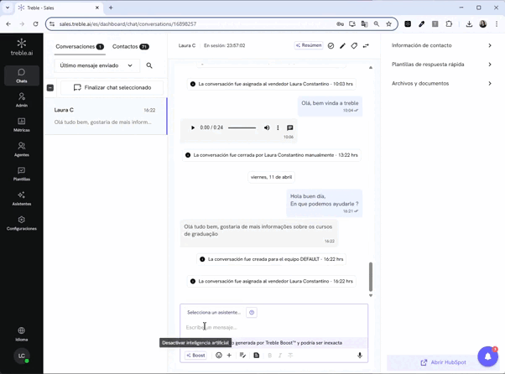Expand Plantillas de respuesta rápida

[x=441, y=65]
